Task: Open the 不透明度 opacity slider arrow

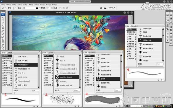Action: coord(52,8)
